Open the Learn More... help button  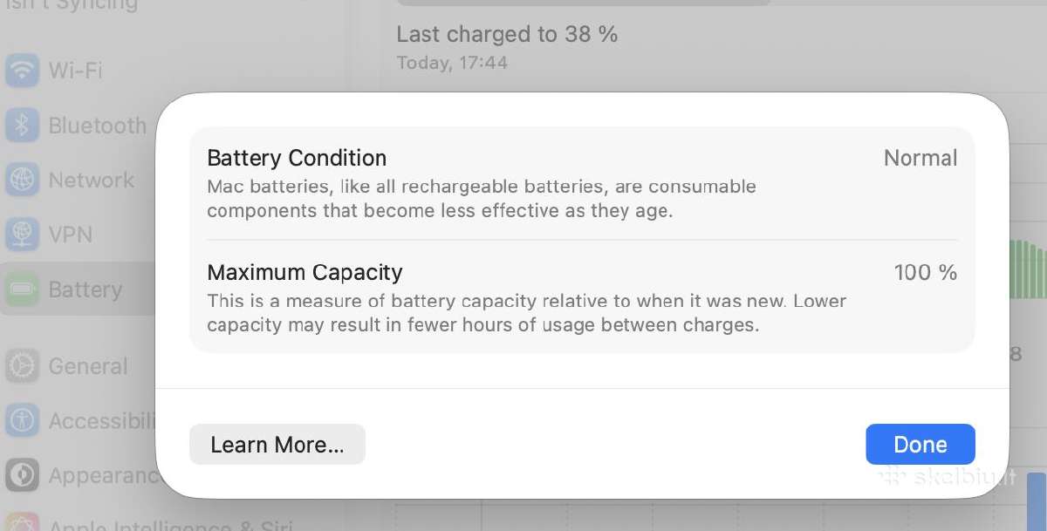point(277,445)
